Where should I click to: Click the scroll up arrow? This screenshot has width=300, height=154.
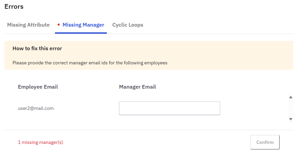(x=291, y=97)
